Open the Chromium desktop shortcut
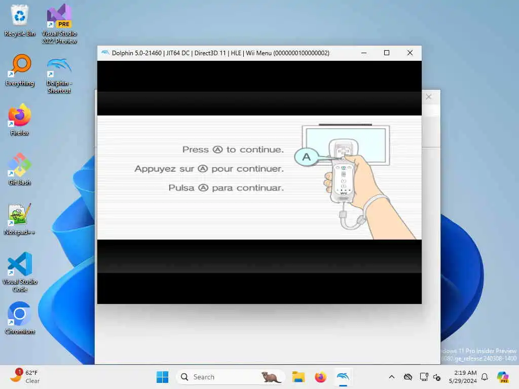Screen dimensions: 519x389 click(20, 318)
